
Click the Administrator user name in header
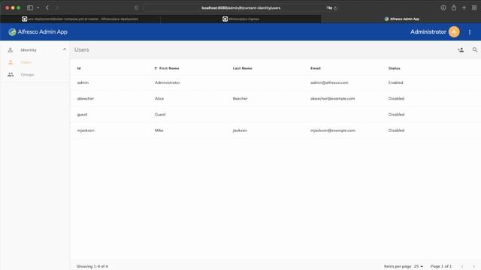tap(428, 31)
